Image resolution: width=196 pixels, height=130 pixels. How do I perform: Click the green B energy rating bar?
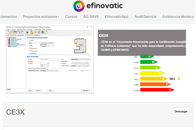coord(149,62)
